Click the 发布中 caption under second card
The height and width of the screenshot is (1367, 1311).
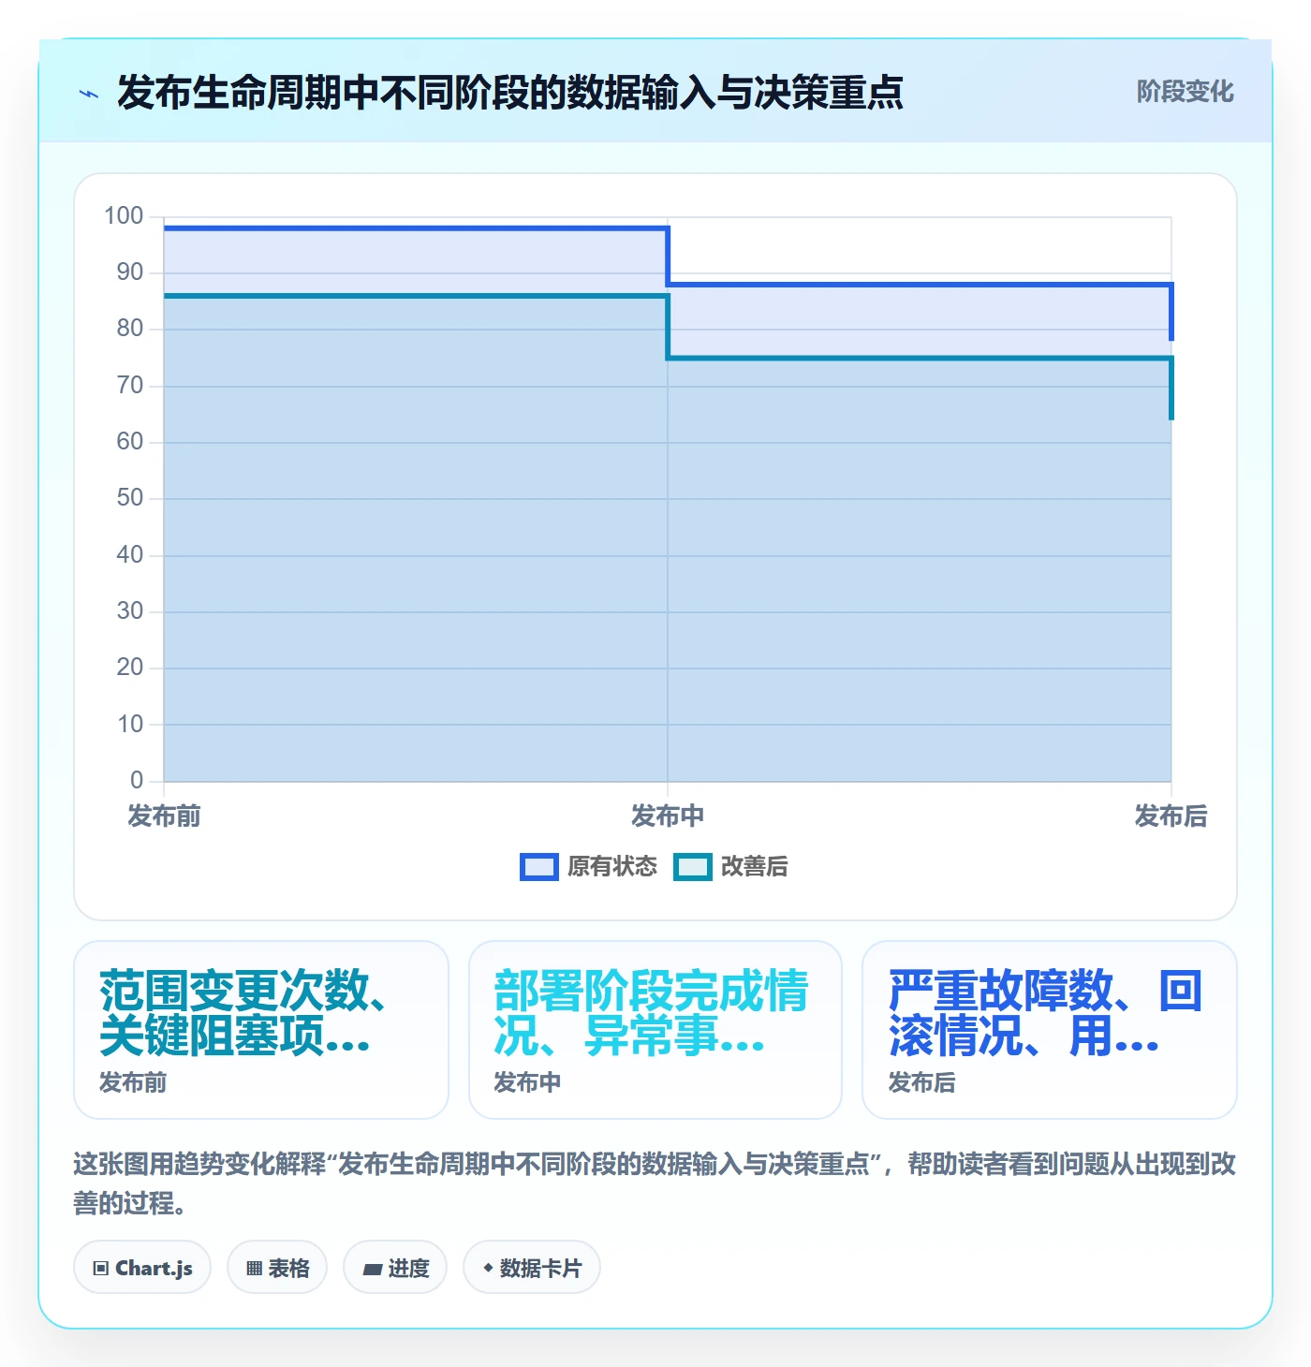(x=527, y=1083)
